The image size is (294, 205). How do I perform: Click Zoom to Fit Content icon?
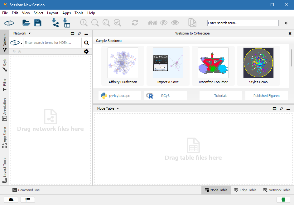(106, 23)
